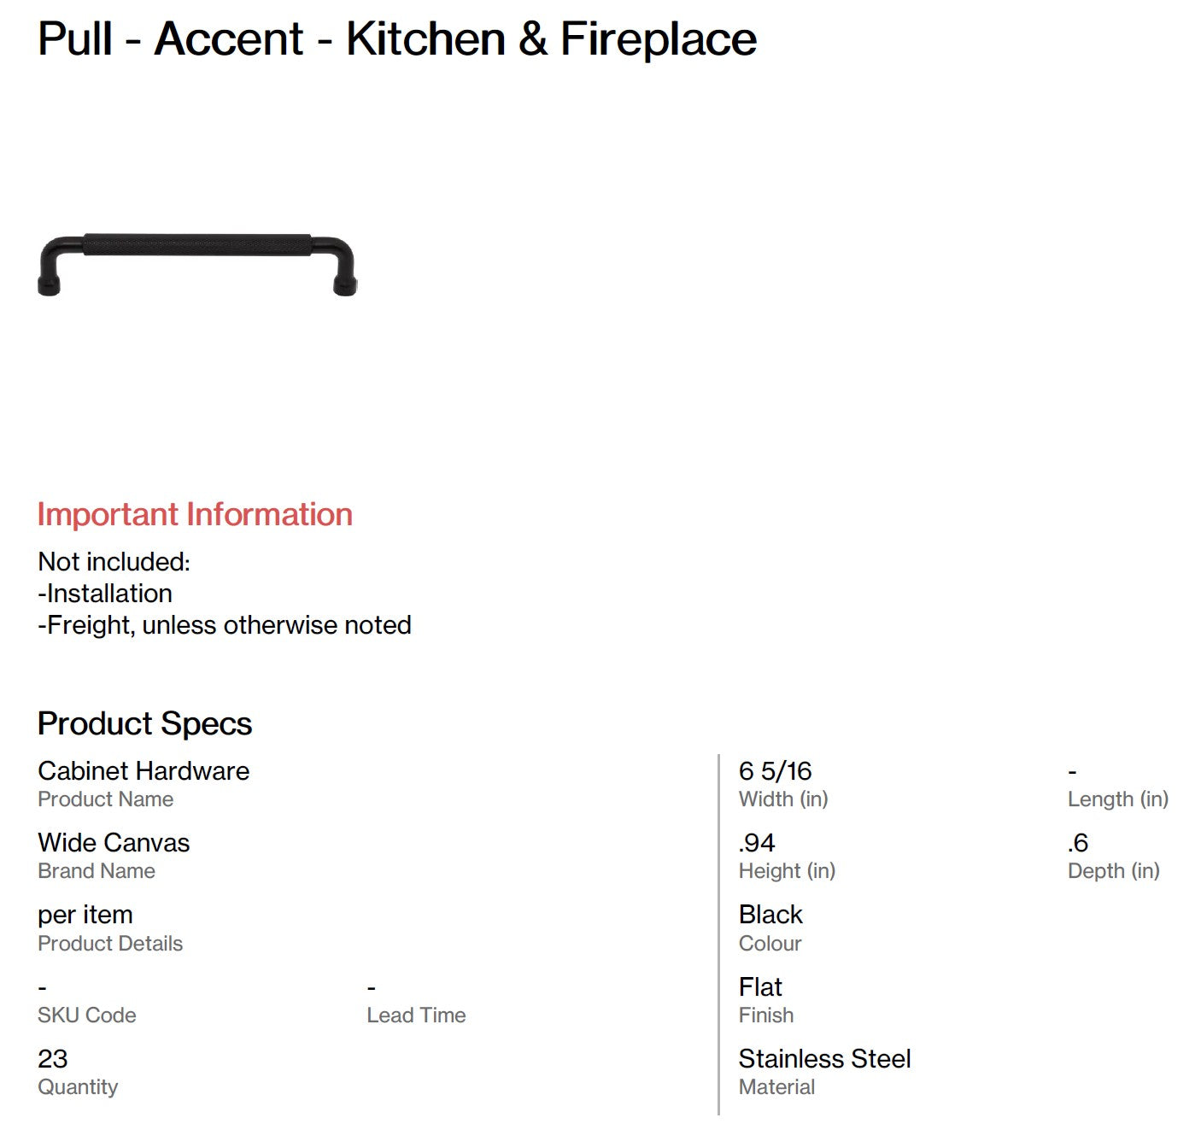This screenshot has width=1201, height=1141.
Task: Click the Lead Time label
Action: [x=416, y=1015]
